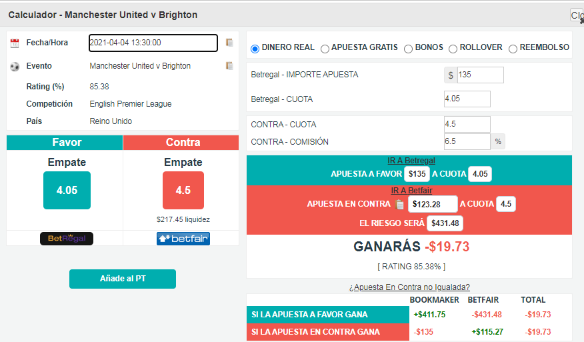This screenshot has width=584, height=342.
Task: Click the red 4.5 Contra odds box
Action: (183, 190)
